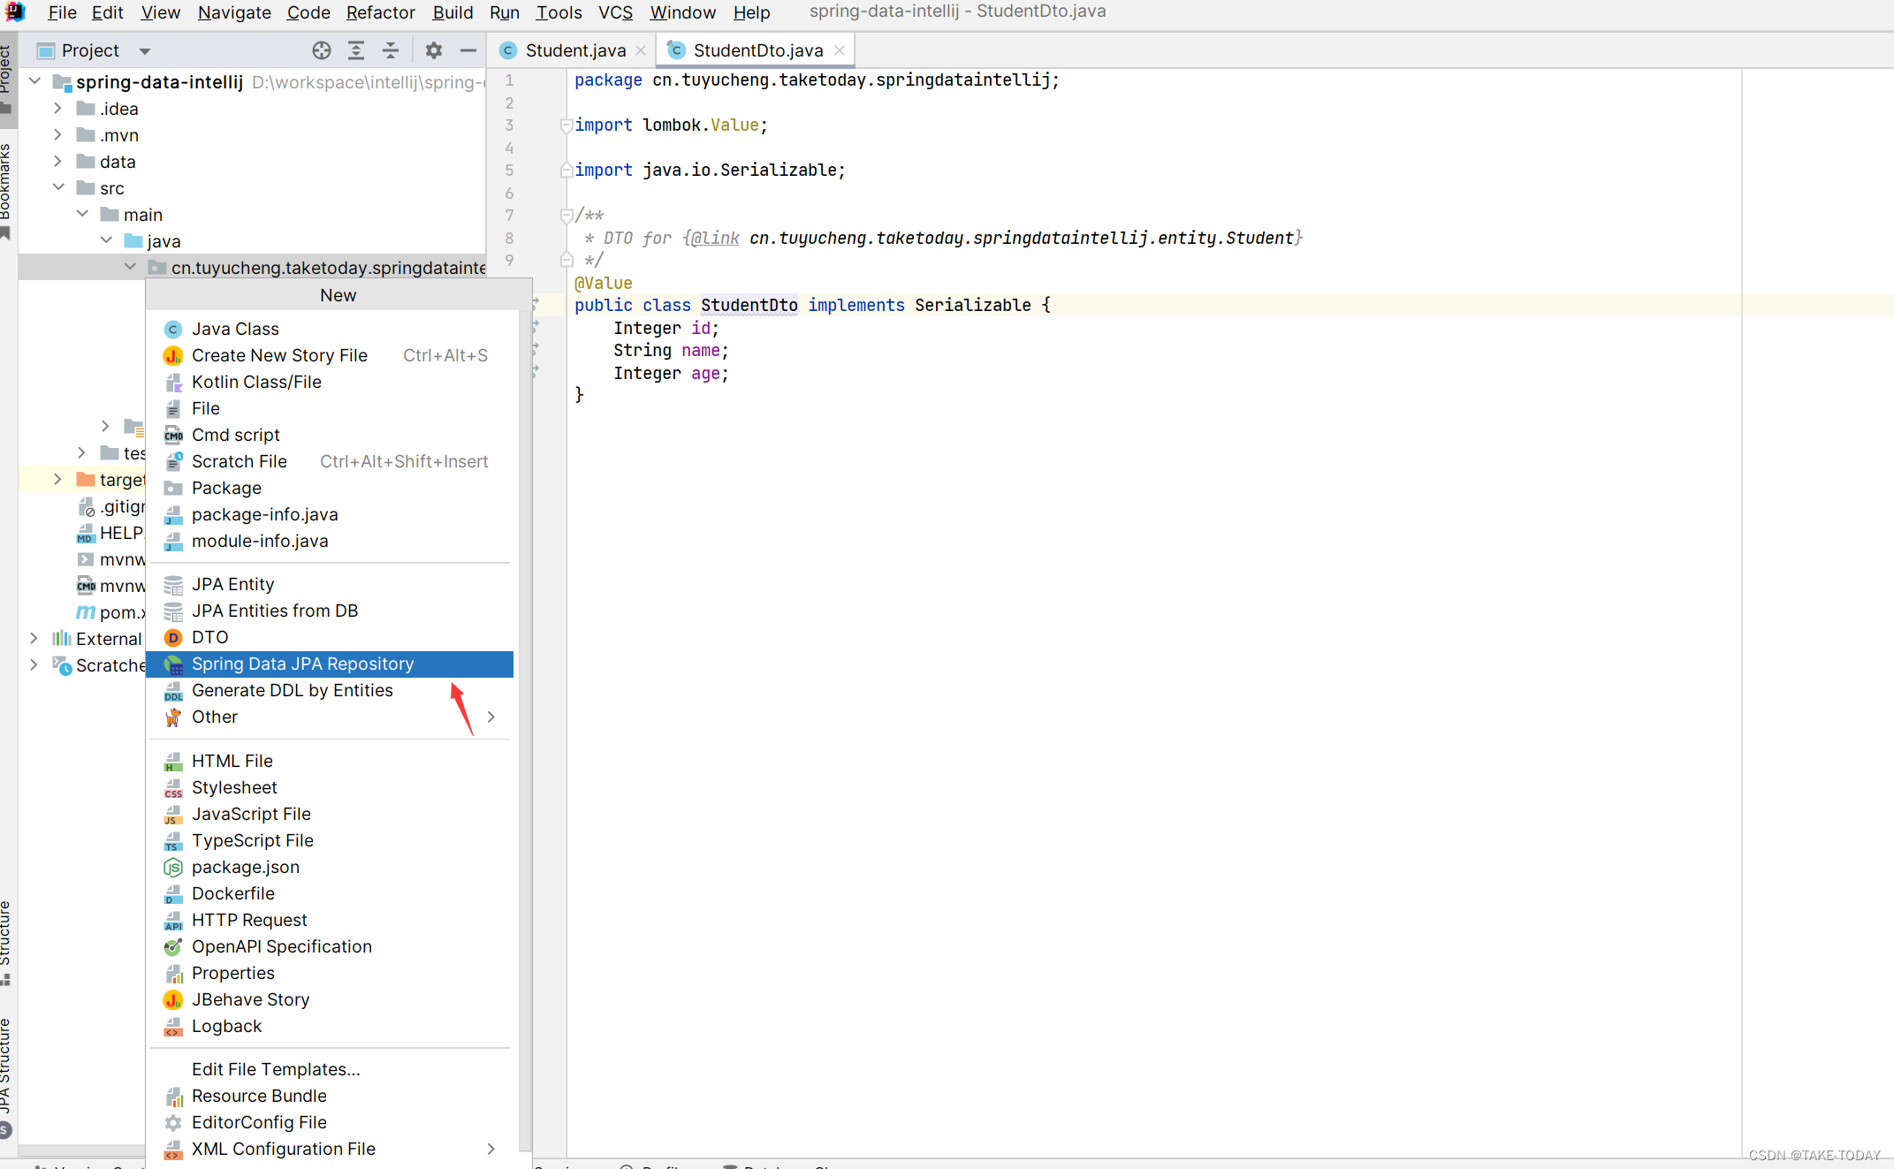Click Generate DDL by Entities item
The height and width of the screenshot is (1169, 1894).
(x=292, y=690)
